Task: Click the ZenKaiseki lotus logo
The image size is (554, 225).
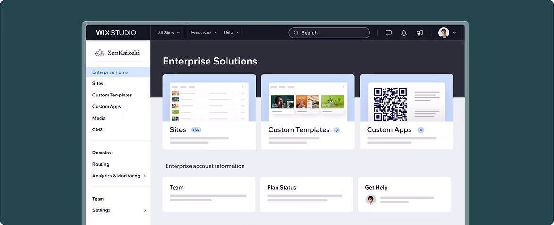Action: point(100,53)
